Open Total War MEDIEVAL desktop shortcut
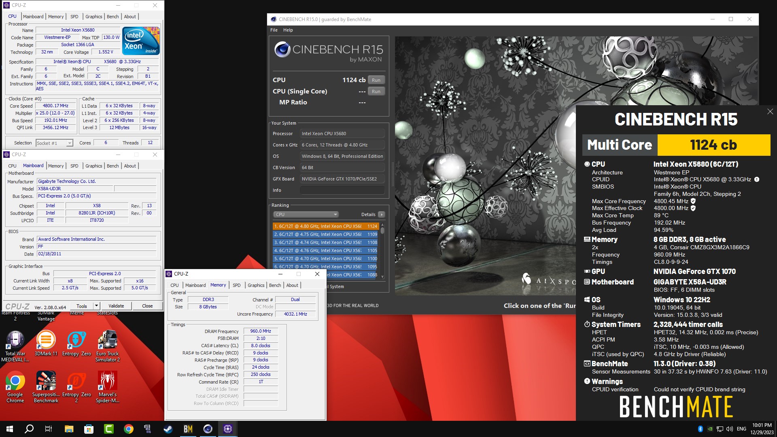The width and height of the screenshot is (777, 437). coord(15,346)
